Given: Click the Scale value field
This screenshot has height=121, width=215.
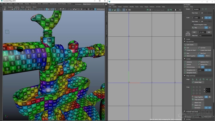Looking at the screenshot, I should (x=197, y=18).
